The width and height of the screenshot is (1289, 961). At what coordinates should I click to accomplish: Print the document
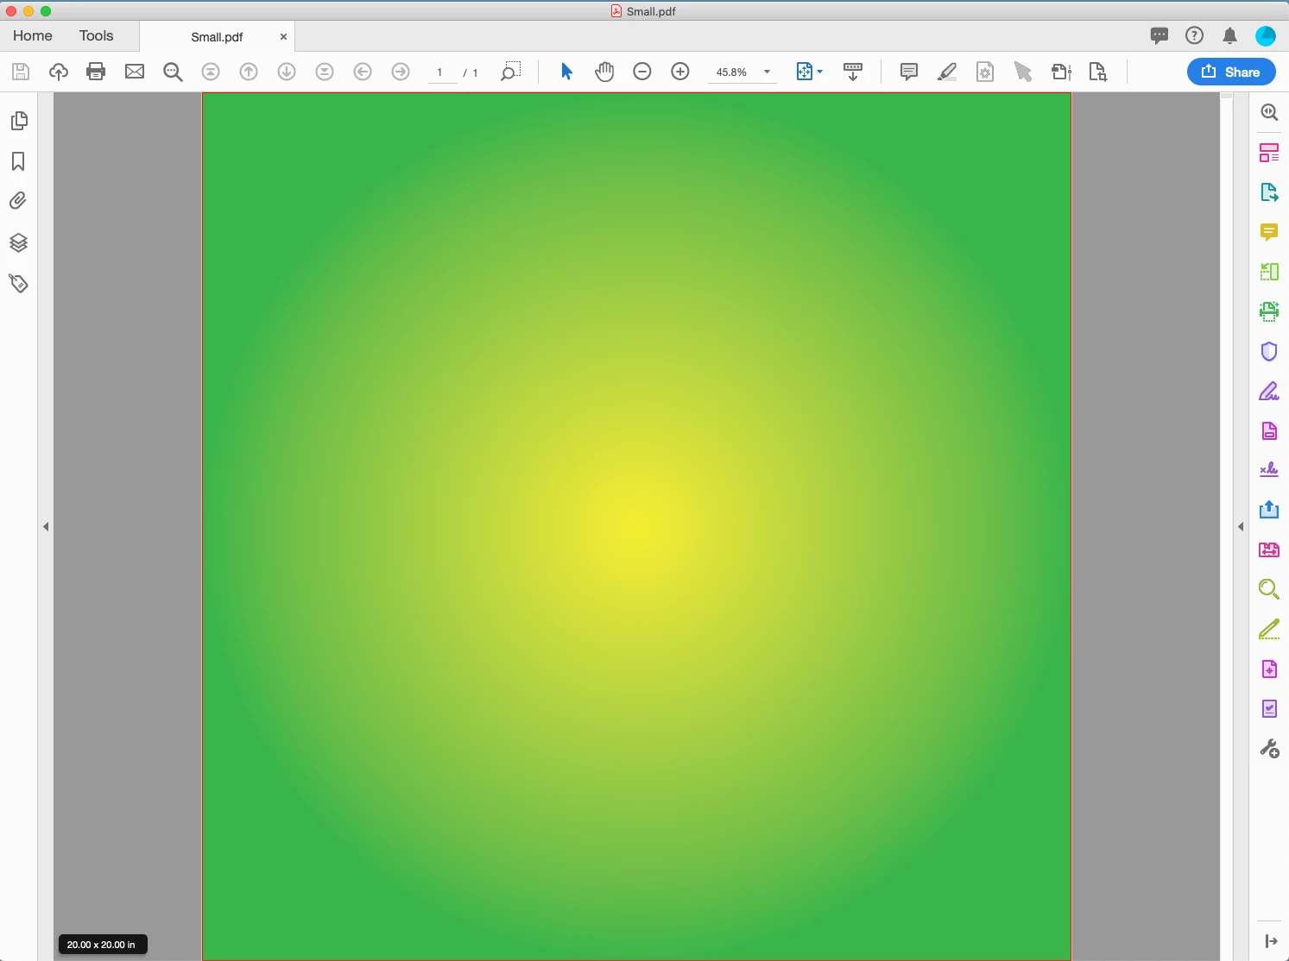(x=97, y=72)
